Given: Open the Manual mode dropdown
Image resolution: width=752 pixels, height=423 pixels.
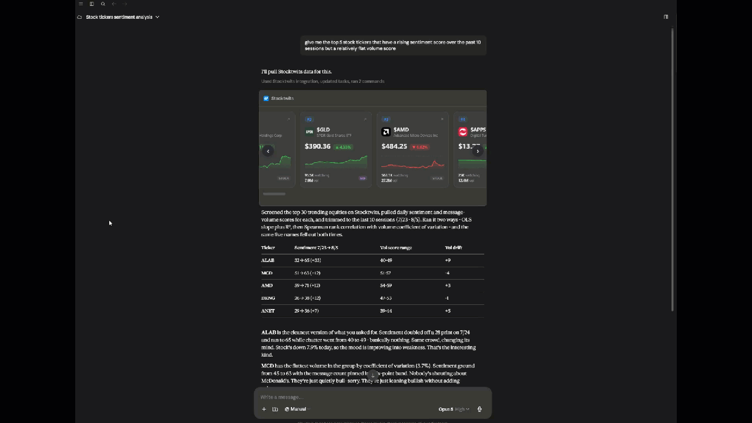Looking at the screenshot, I should [x=297, y=409].
